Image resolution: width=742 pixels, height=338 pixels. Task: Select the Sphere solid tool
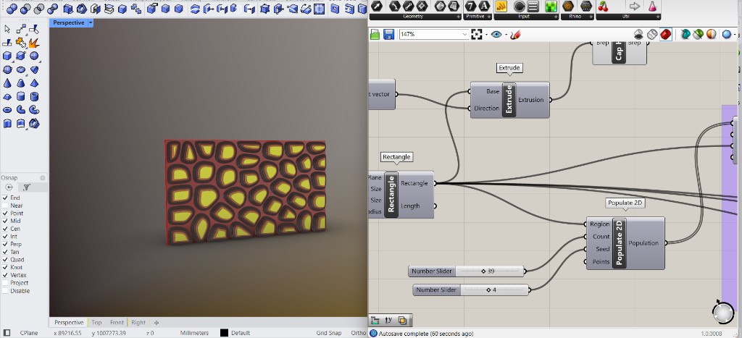click(34, 56)
